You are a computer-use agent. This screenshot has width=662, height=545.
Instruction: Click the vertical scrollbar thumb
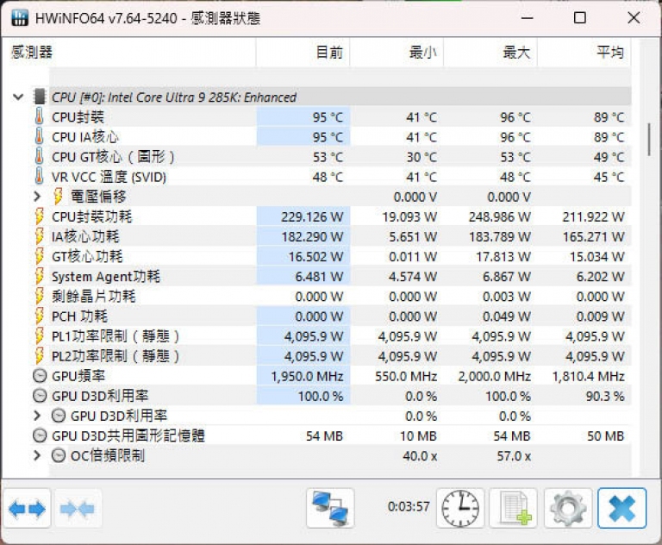click(649, 140)
